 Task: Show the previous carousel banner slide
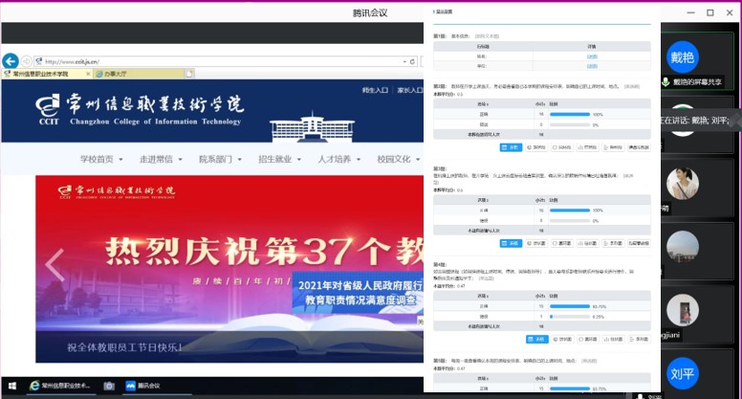coord(55,266)
